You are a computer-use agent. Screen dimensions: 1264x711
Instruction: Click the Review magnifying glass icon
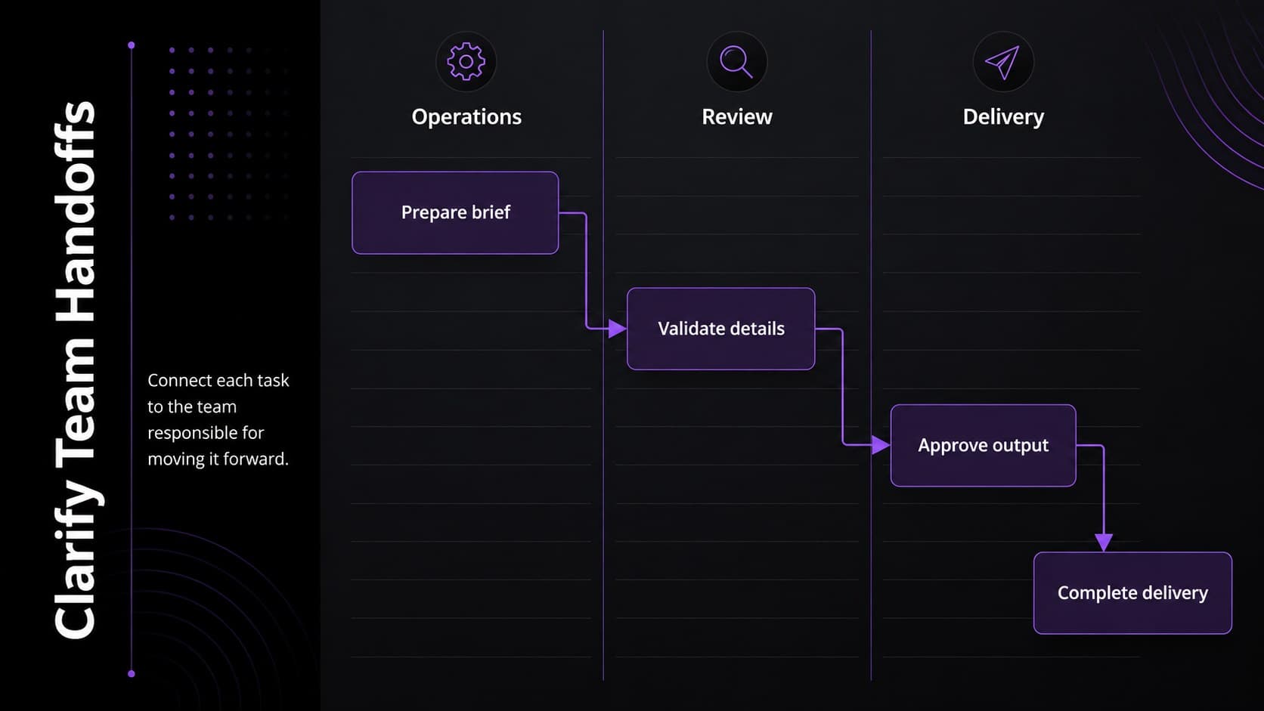click(x=736, y=61)
